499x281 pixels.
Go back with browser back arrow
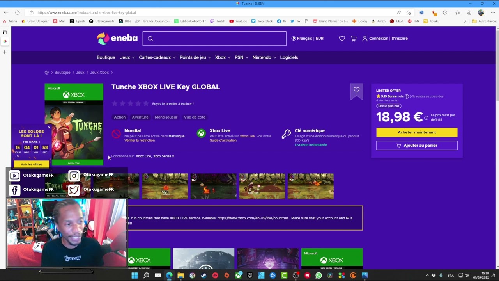click(x=6, y=12)
